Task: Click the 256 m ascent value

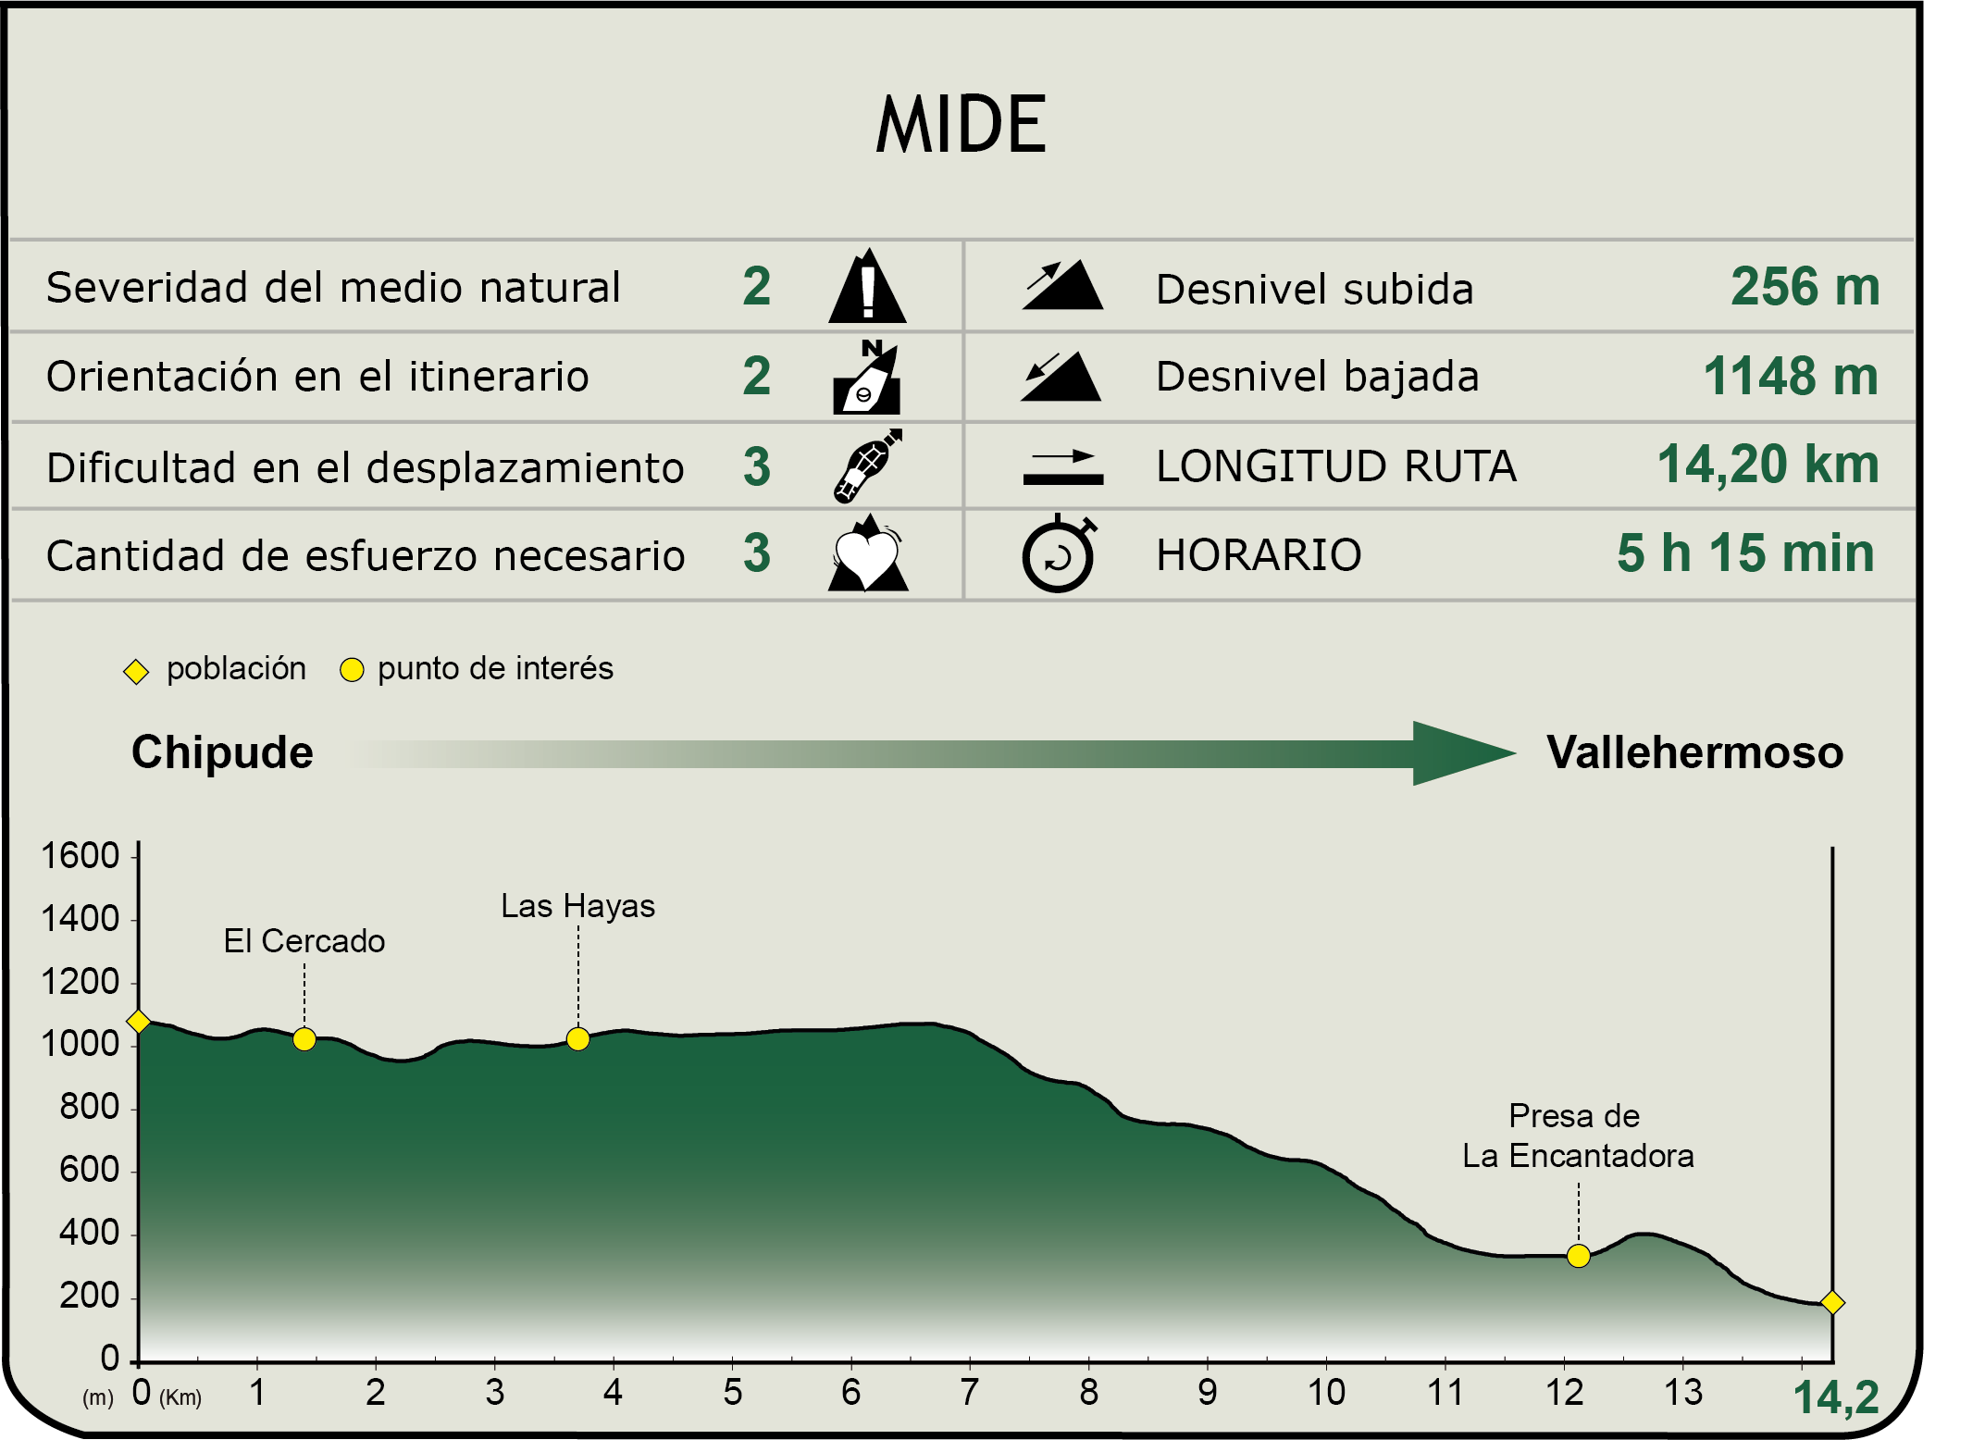Action: tap(1805, 286)
